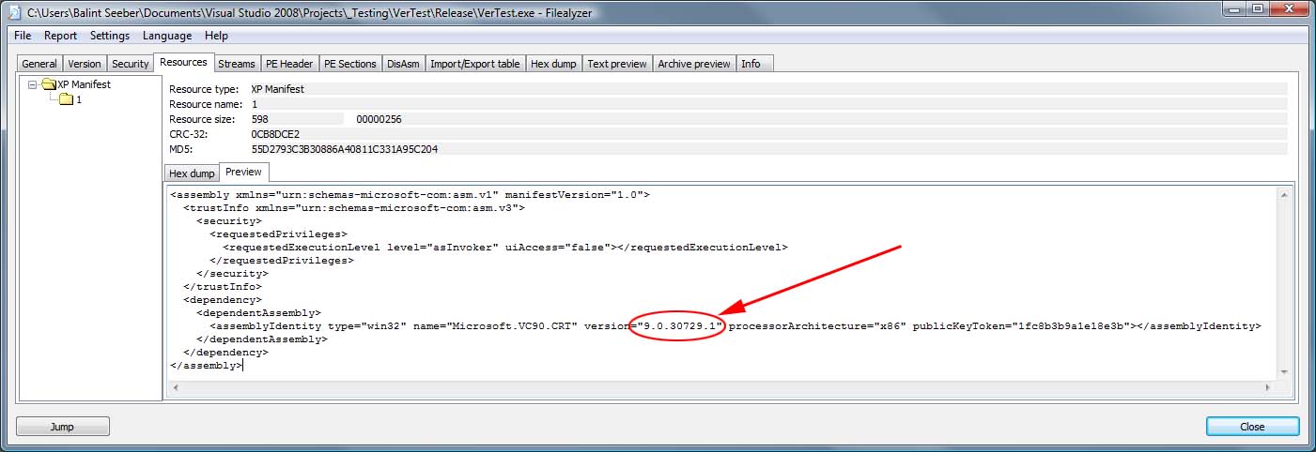Click the Jump button
Viewport: 1316px width, 452px height.
coord(63,427)
